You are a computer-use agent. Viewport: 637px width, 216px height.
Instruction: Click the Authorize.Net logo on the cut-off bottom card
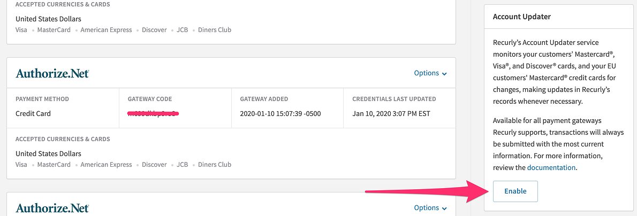52,208
